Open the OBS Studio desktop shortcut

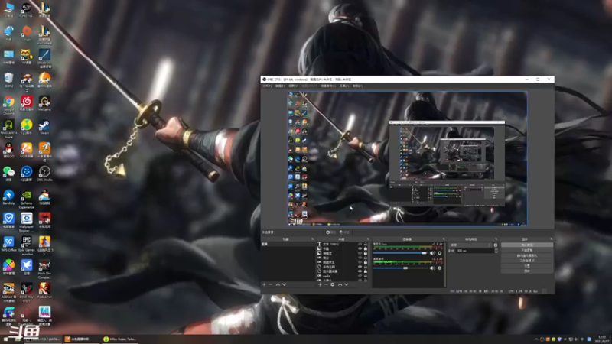[x=44, y=174]
